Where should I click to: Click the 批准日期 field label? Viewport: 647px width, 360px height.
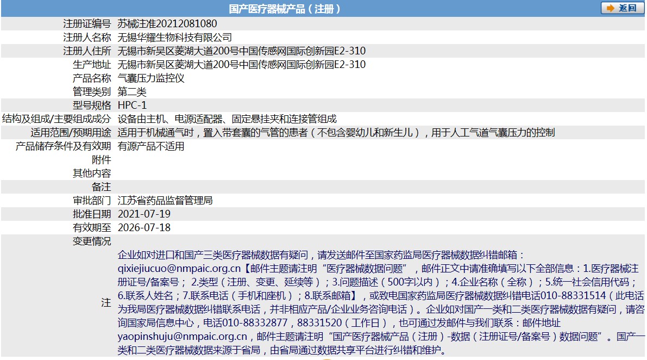(92, 214)
